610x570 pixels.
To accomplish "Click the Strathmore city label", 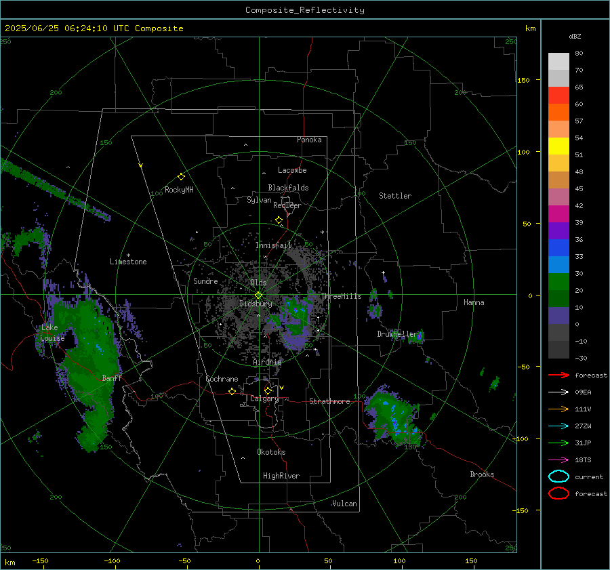I will pos(329,401).
